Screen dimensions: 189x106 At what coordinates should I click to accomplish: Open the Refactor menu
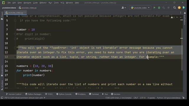(43, 3)
